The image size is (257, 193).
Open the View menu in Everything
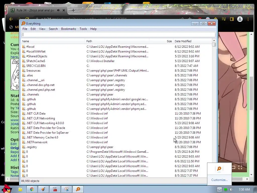click(42, 29)
